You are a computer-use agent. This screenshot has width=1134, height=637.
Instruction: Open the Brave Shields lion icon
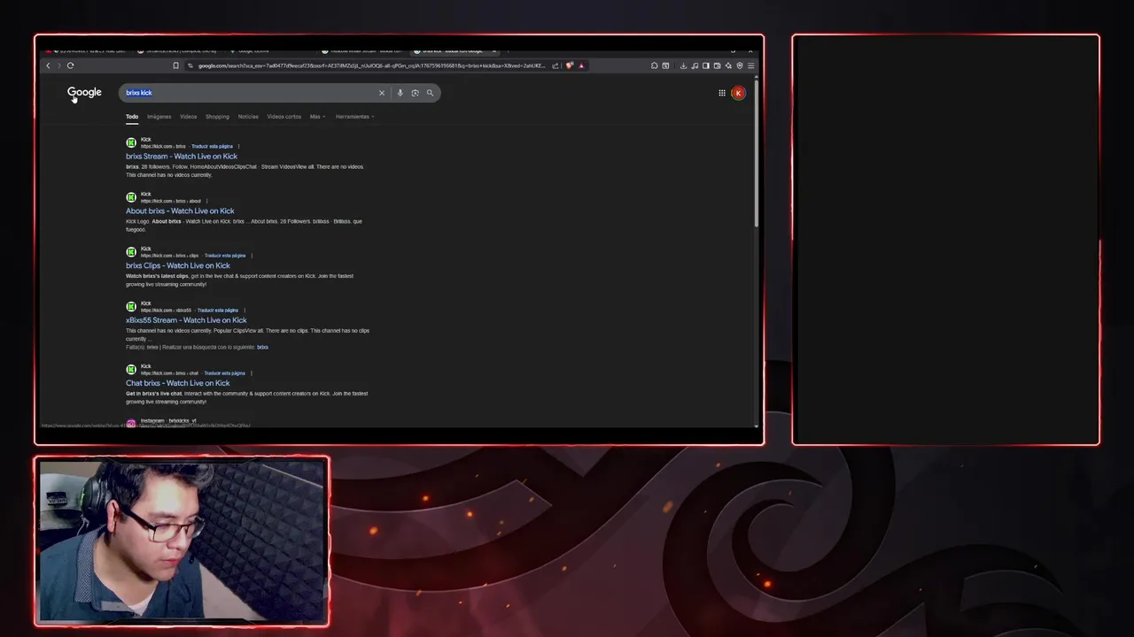570,65
